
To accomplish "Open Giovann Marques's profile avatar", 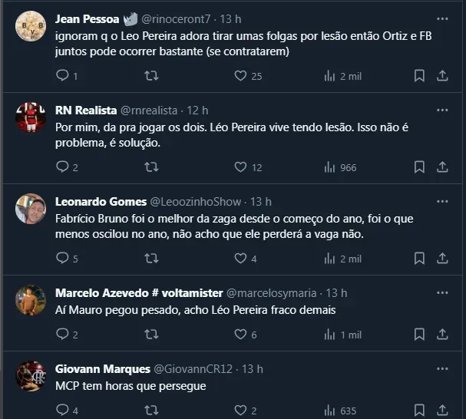I will 31,375.
